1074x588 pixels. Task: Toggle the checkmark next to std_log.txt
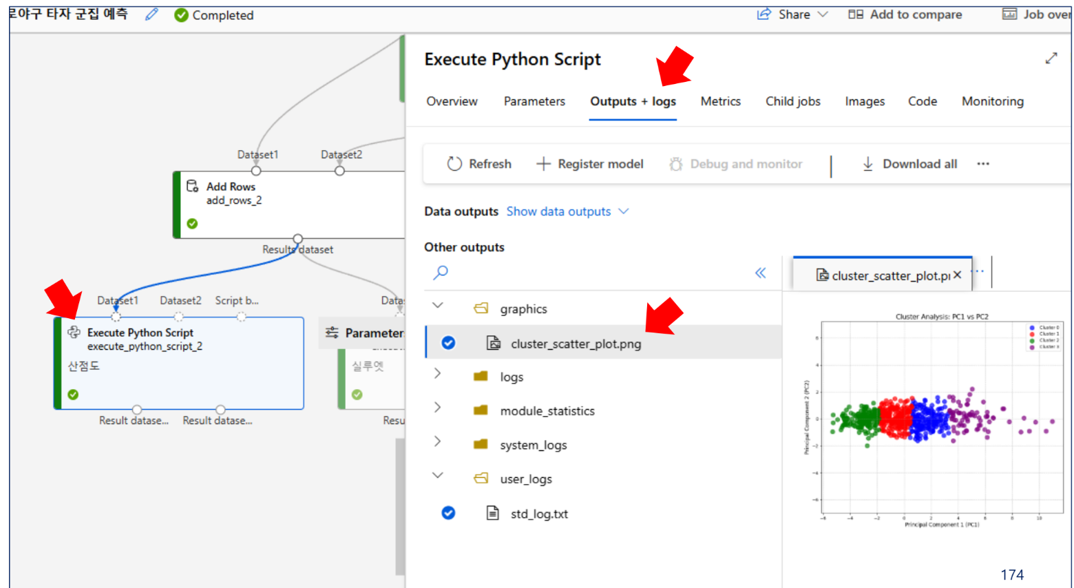point(448,513)
